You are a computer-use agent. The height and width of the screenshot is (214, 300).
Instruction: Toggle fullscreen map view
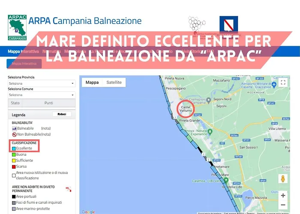click(x=283, y=82)
